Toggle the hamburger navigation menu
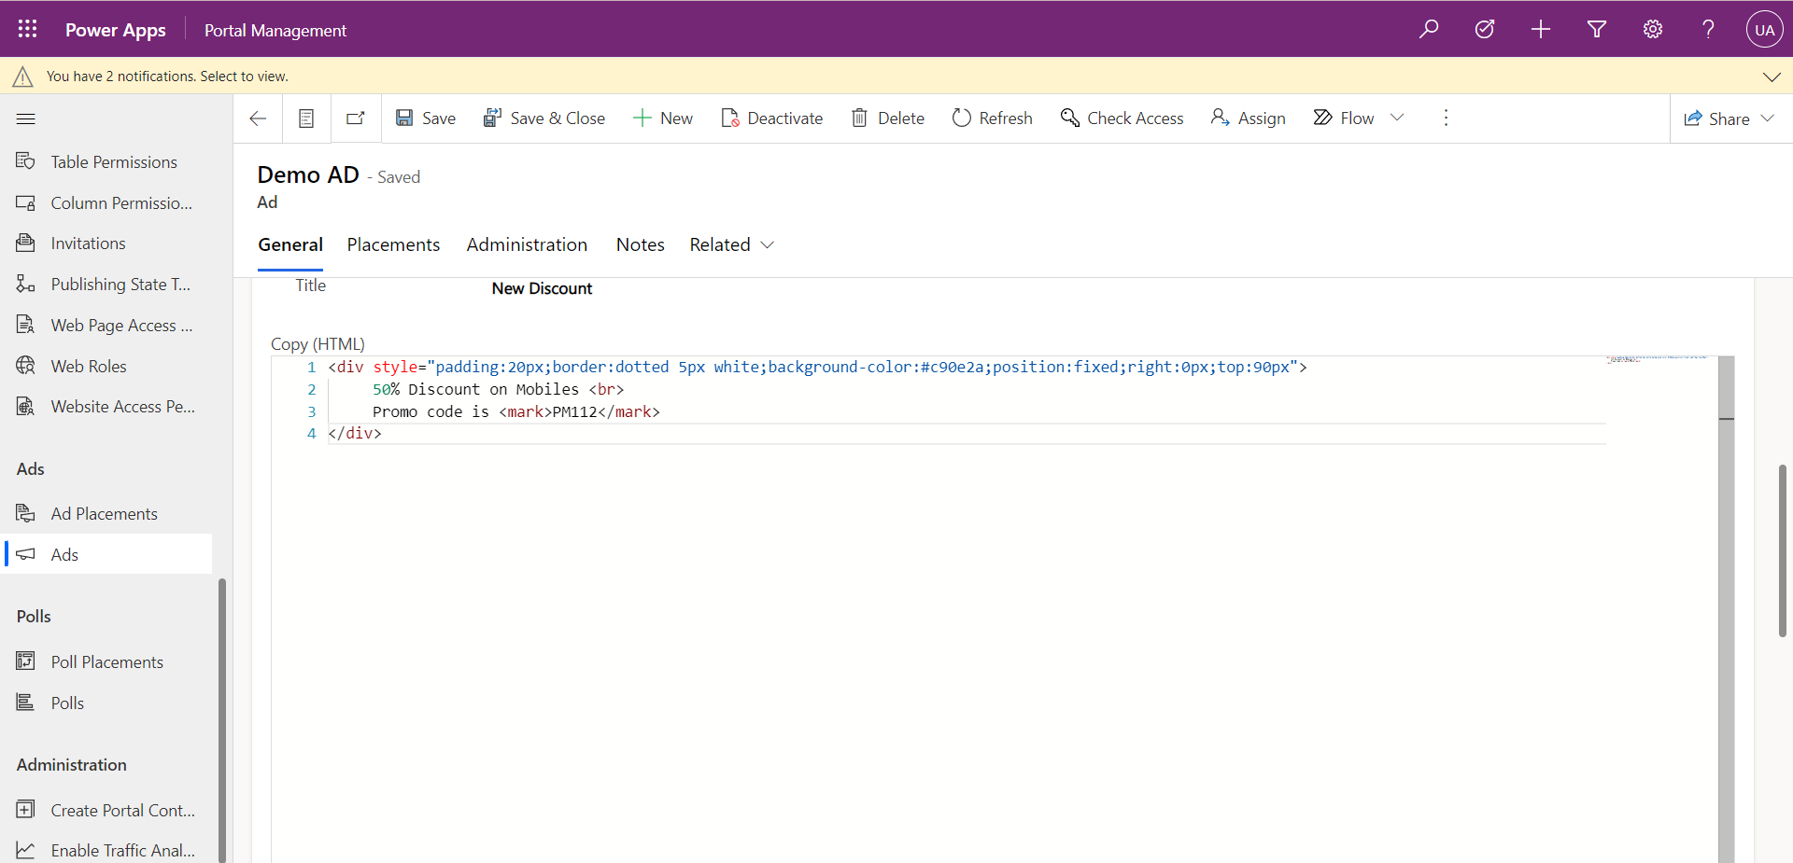This screenshot has width=1793, height=863. tap(26, 118)
